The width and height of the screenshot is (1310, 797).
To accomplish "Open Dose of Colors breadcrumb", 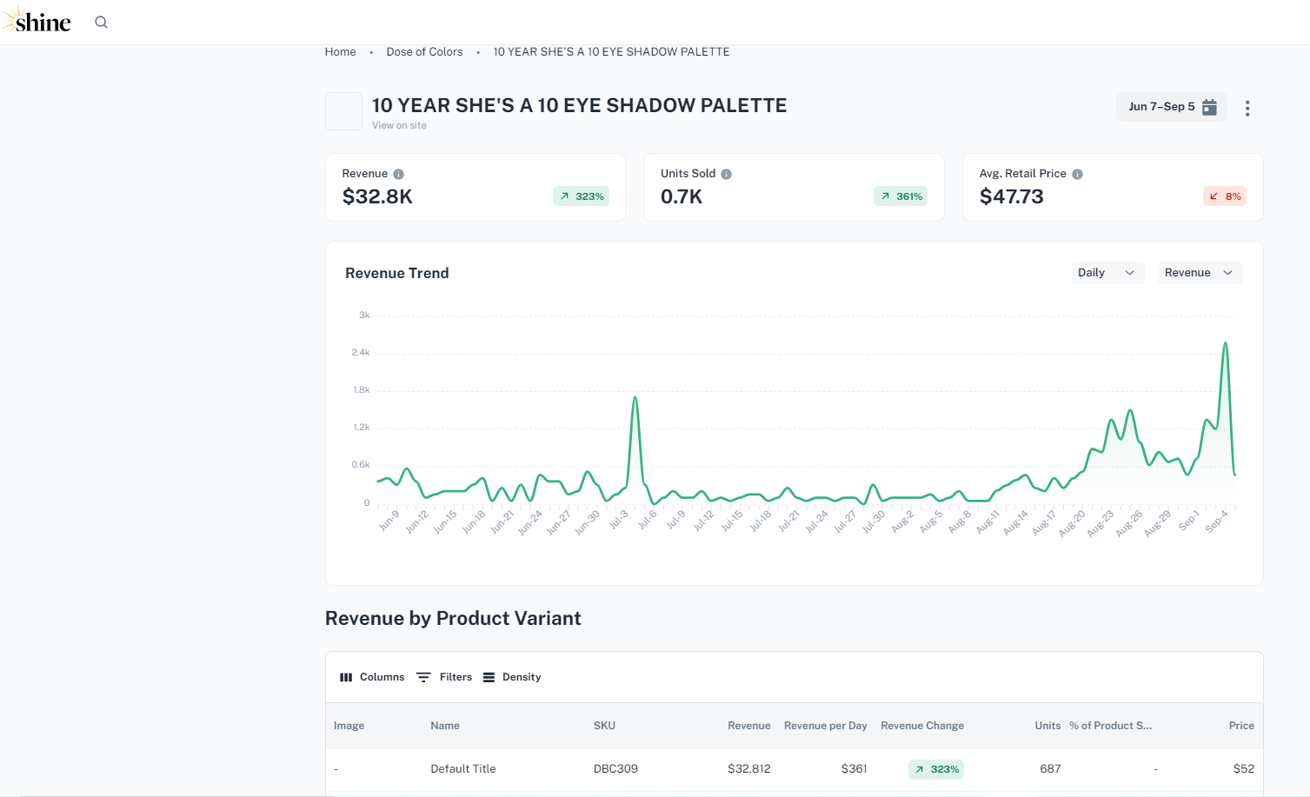I will click(x=424, y=52).
